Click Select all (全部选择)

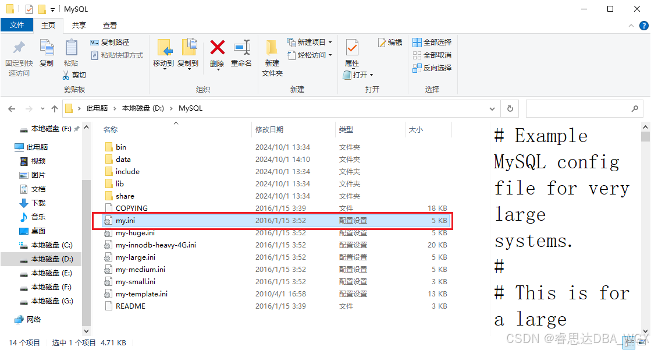432,43
